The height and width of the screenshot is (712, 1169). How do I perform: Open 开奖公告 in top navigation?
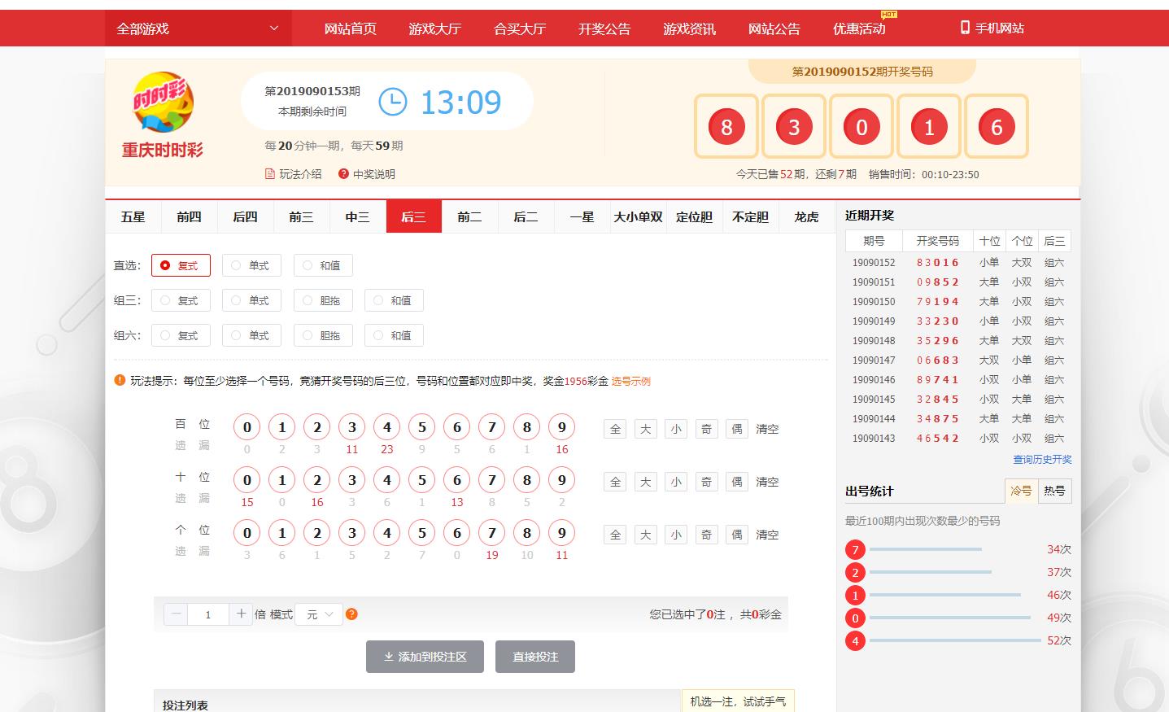[x=604, y=28]
